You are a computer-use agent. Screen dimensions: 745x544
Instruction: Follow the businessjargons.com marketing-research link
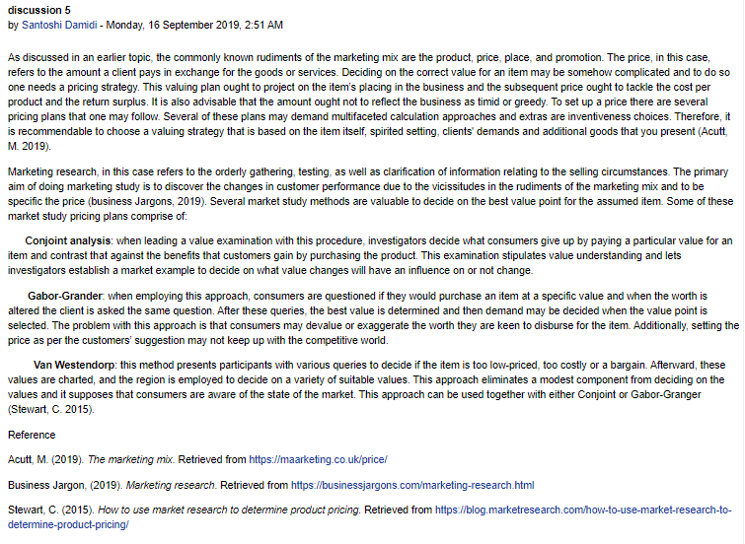pos(412,485)
